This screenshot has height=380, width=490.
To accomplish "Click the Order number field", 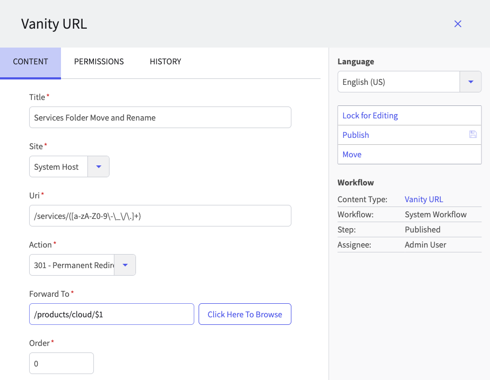I will pos(61,364).
